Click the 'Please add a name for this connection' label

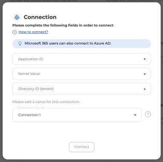(46, 102)
